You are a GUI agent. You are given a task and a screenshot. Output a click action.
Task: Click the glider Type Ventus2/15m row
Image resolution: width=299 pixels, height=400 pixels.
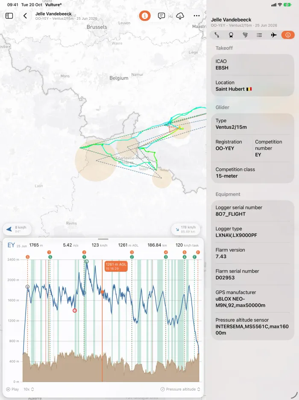click(253, 124)
